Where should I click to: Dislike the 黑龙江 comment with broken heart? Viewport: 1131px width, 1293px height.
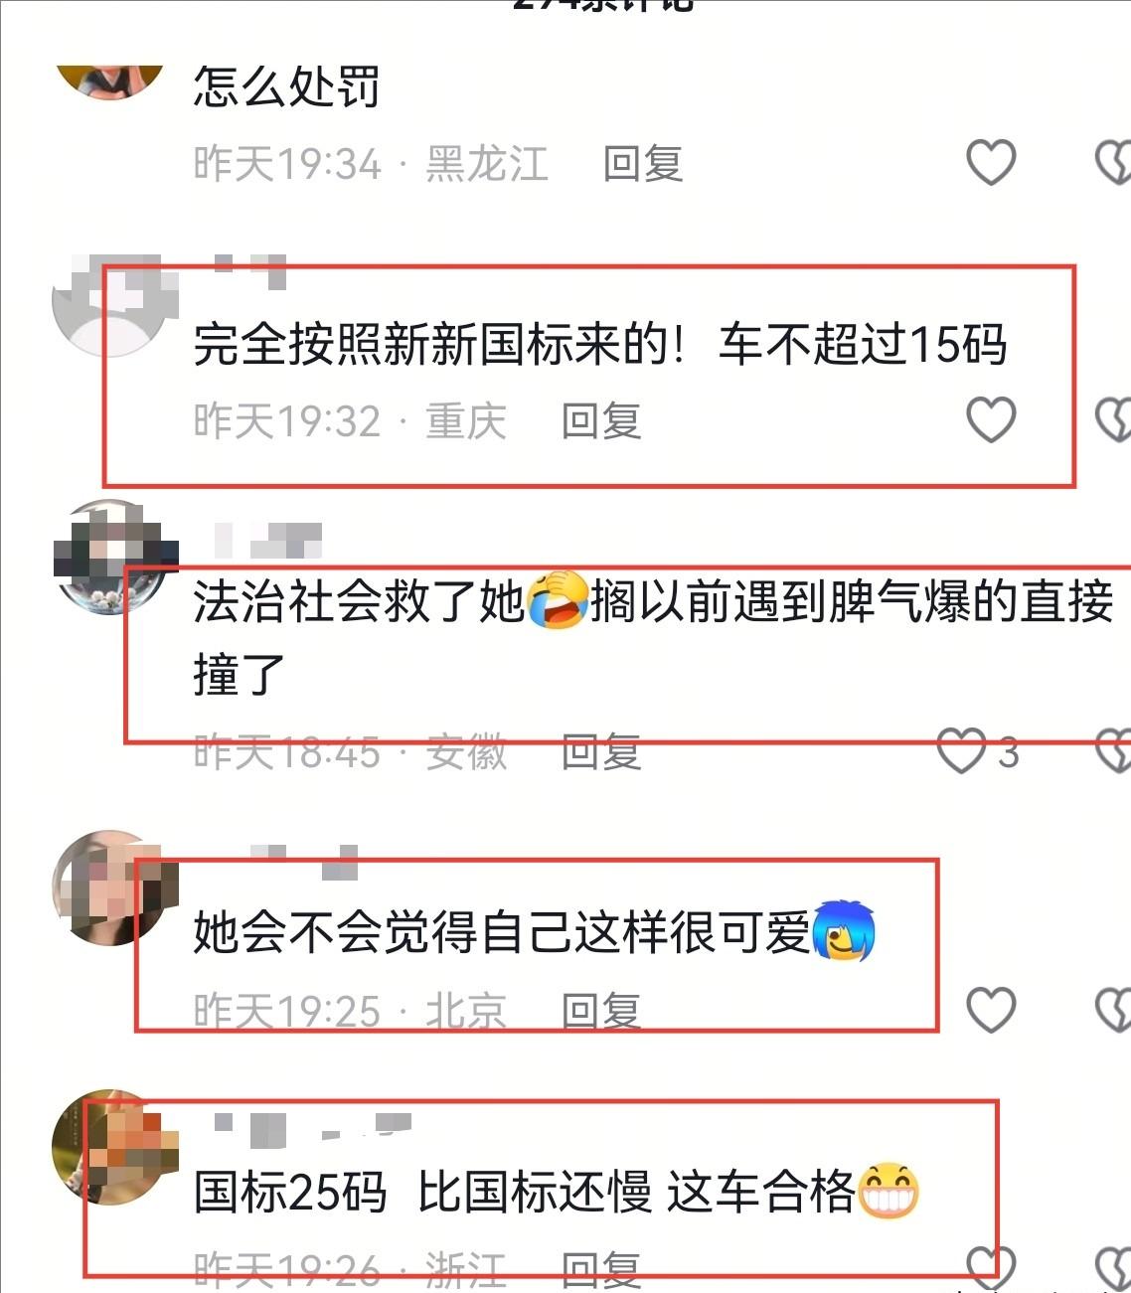coord(1114,163)
